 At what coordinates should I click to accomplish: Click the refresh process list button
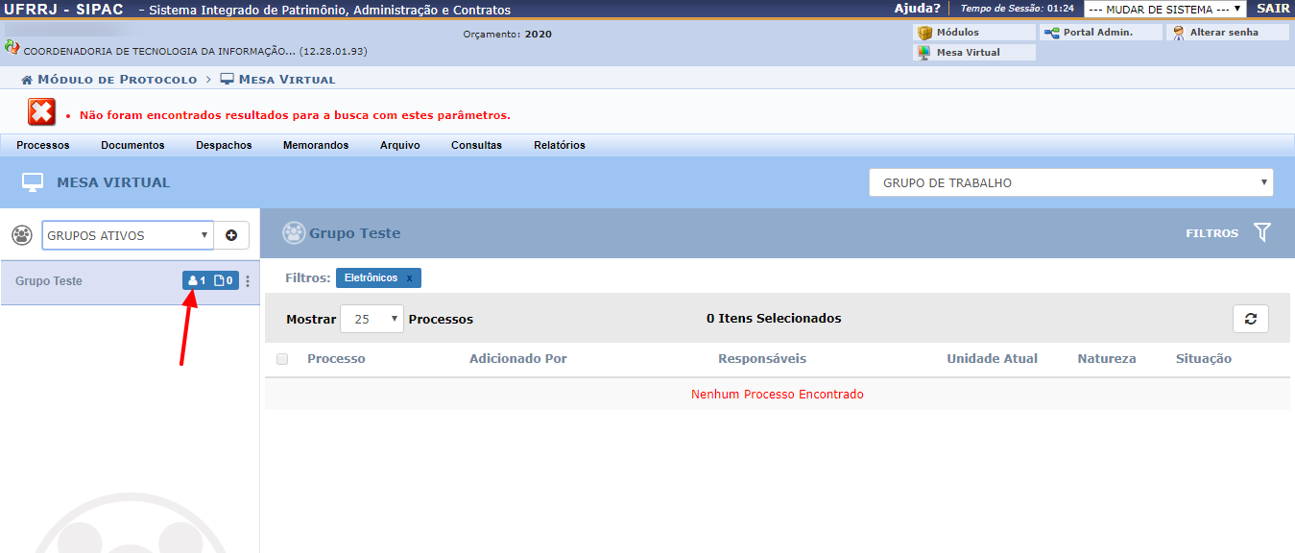[1250, 319]
